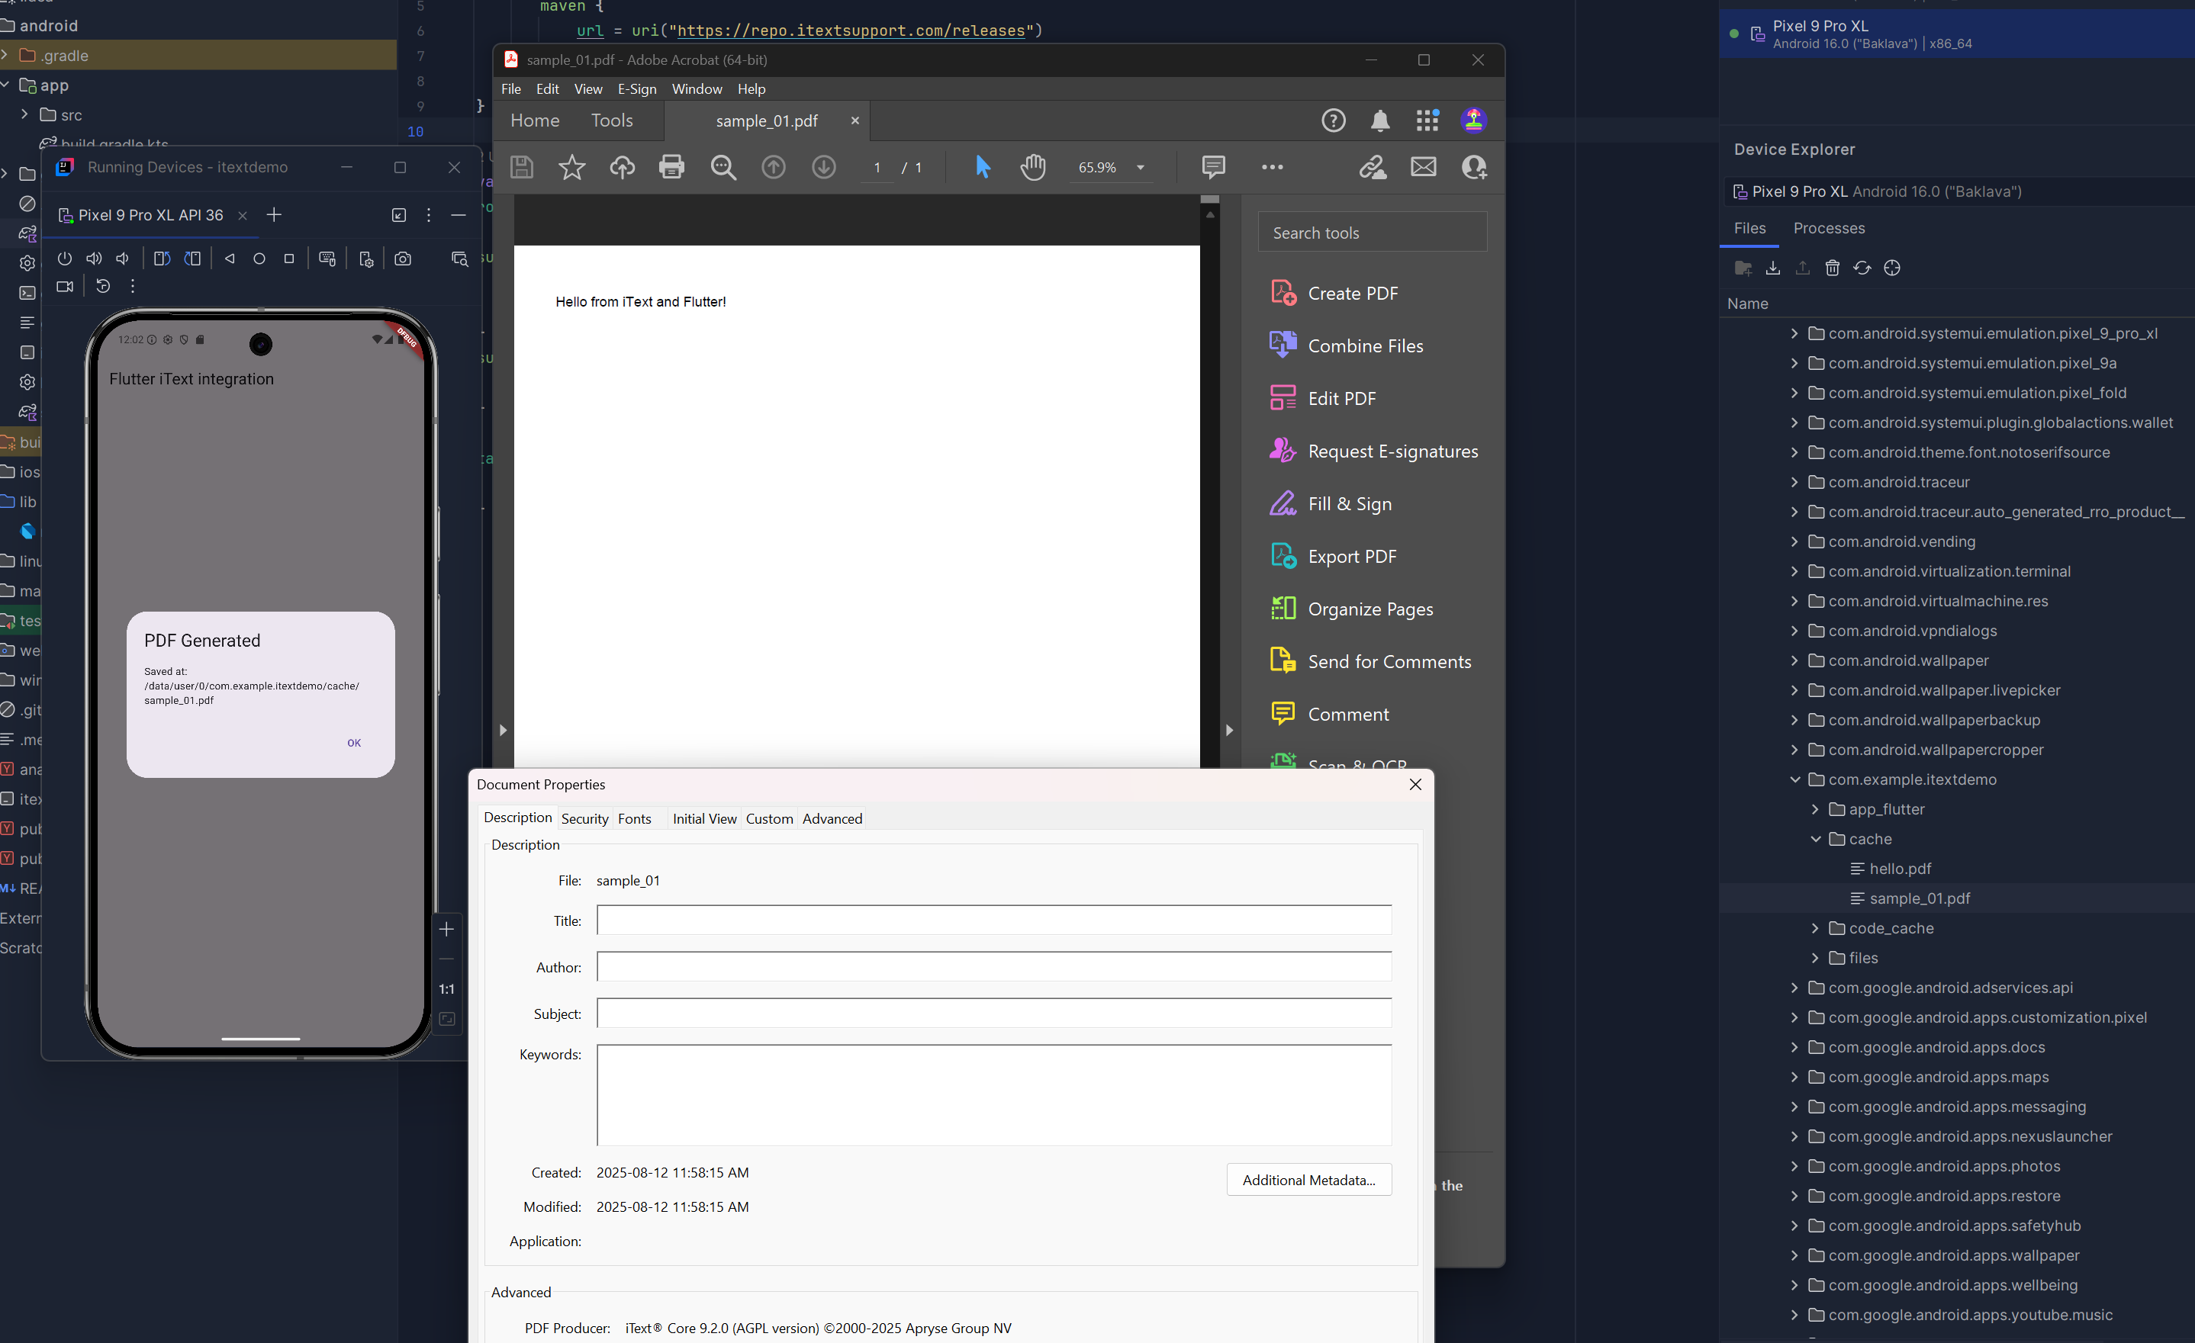The image size is (2195, 1343).
Task: Mute the emulator volume
Action: tap(122, 259)
